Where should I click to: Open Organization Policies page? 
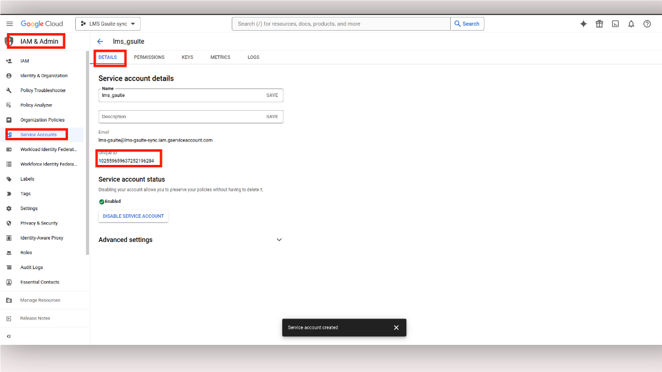coord(42,120)
